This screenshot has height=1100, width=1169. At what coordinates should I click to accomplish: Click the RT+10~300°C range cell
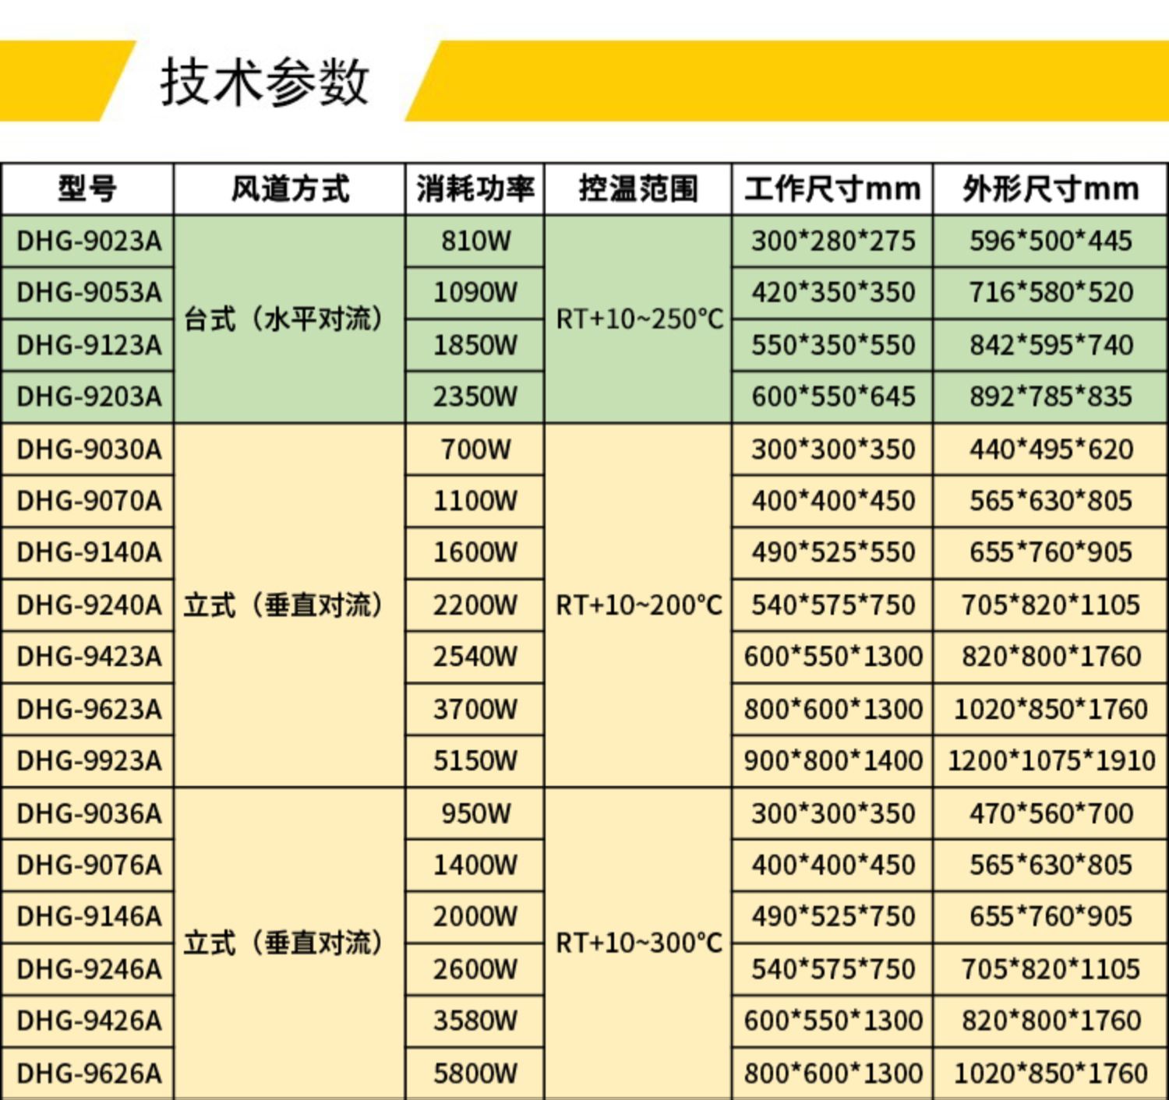click(639, 943)
